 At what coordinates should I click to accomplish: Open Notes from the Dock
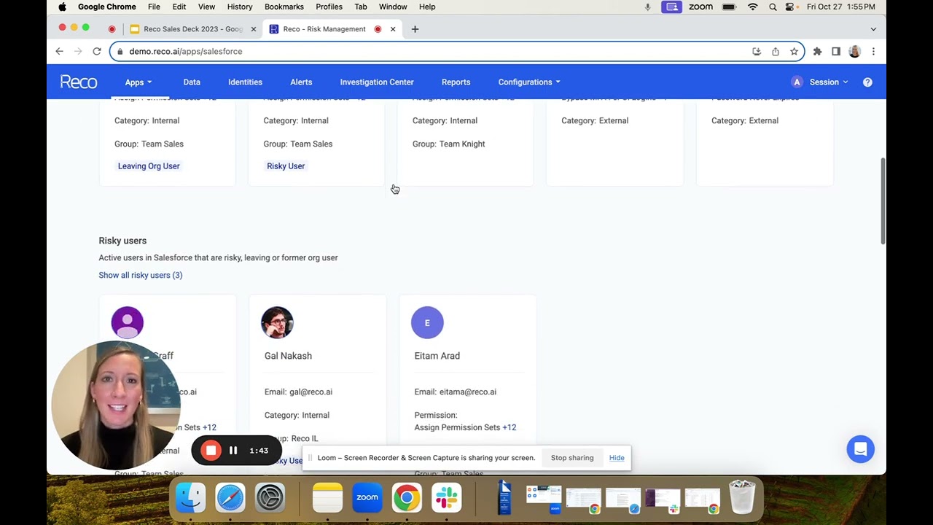tap(327, 497)
